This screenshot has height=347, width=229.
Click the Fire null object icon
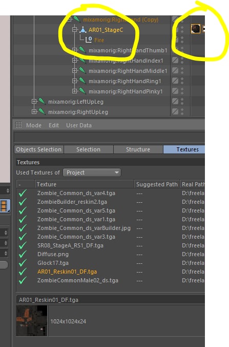click(89, 40)
